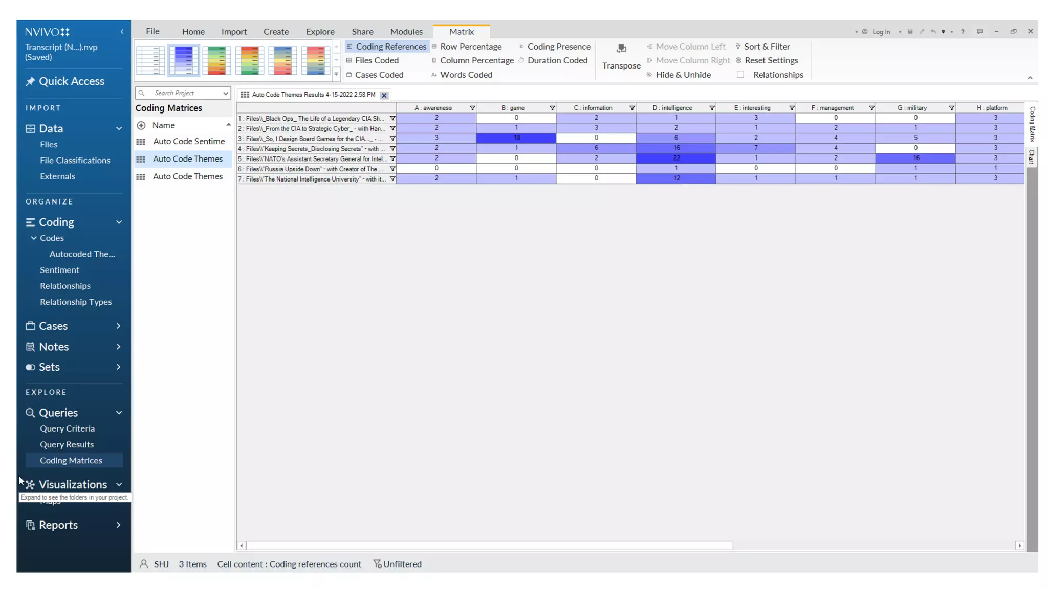Select Coding Presence cell content option
This screenshot has height=589, width=1048.
coord(558,47)
